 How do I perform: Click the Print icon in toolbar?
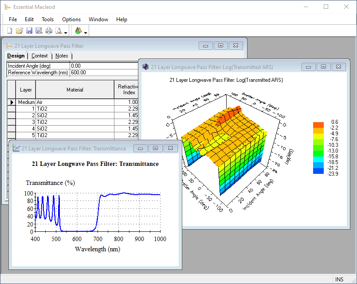pyautogui.click(x=49, y=31)
